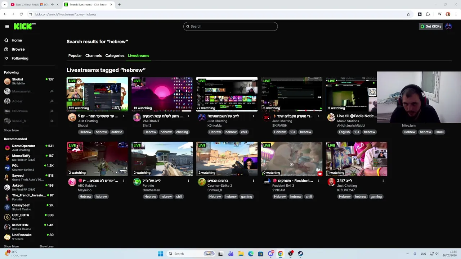This screenshot has width=461, height=259.
Task: Mute the Best Chillout Music tab
Action: (x=52, y=5)
